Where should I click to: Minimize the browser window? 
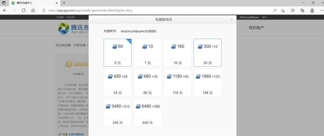point(303,3)
